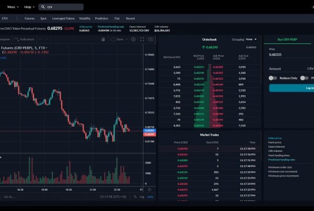Viewport: 314px width, 211px height.
Task: Click the chart redo arrow
Action: [47, 39]
